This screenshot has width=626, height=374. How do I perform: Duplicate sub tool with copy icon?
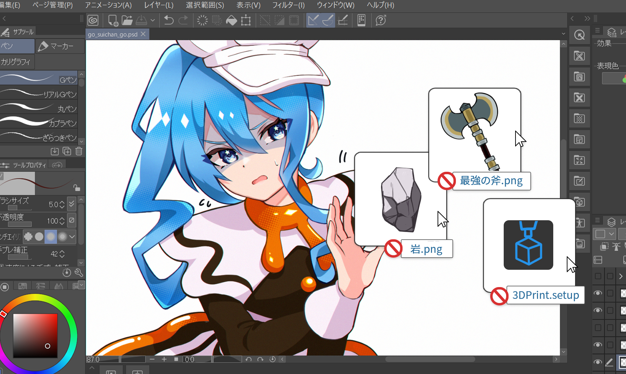pos(67,151)
